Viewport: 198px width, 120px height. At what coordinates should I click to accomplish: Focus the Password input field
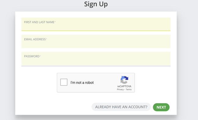pyautogui.click(x=96, y=58)
